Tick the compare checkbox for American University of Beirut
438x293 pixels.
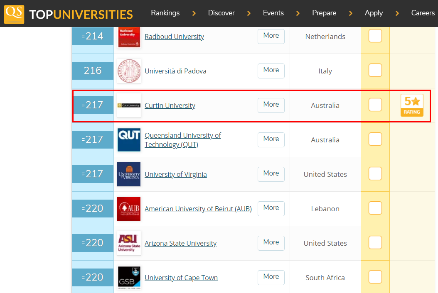pyautogui.click(x=375, y=208)
